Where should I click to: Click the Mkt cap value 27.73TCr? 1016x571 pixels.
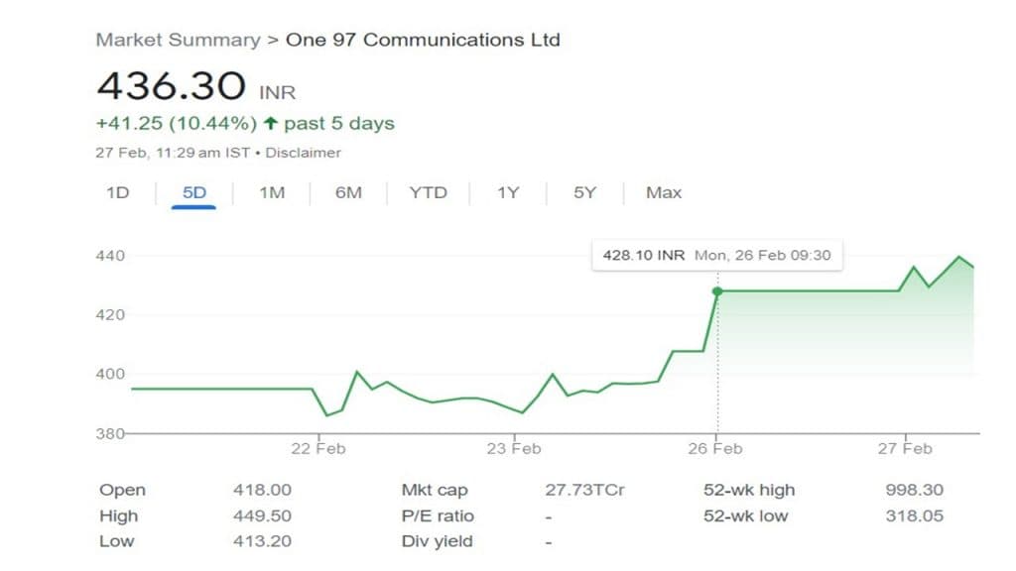[584, 490]
